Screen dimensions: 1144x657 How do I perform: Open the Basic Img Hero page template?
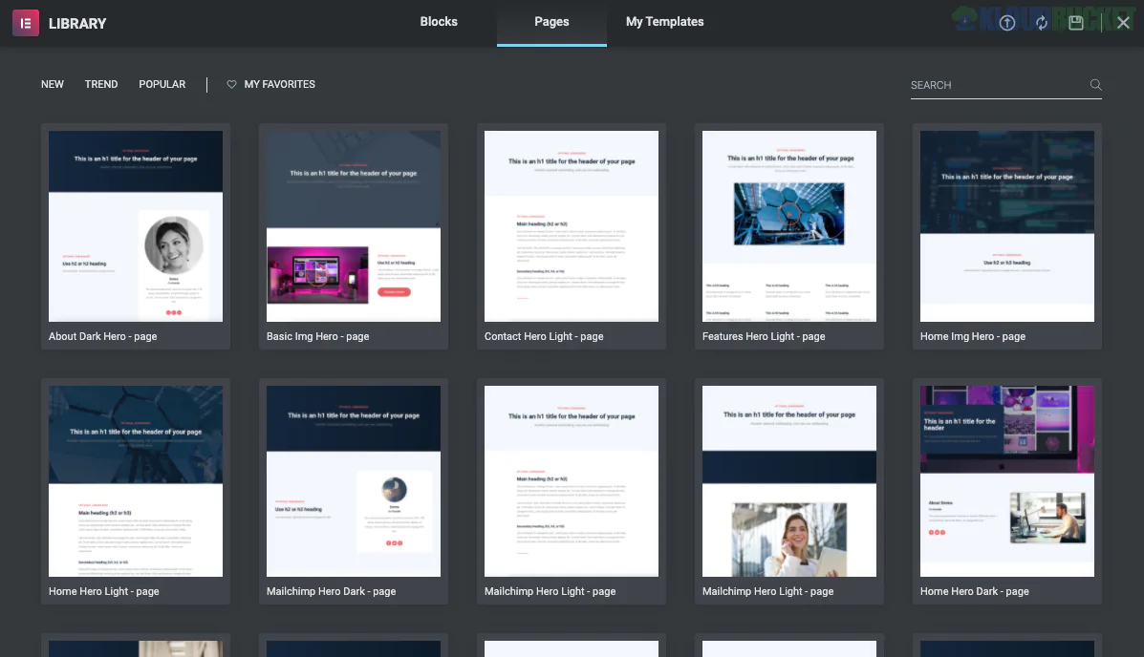tap(353, 225)
